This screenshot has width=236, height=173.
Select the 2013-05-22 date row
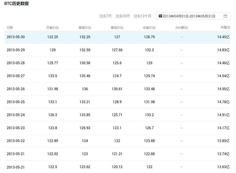tap(117, 141)
